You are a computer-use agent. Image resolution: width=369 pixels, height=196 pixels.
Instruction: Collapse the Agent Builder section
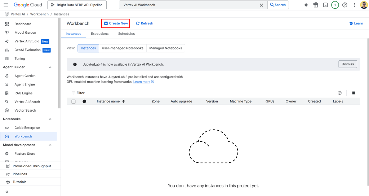point(50,67)
